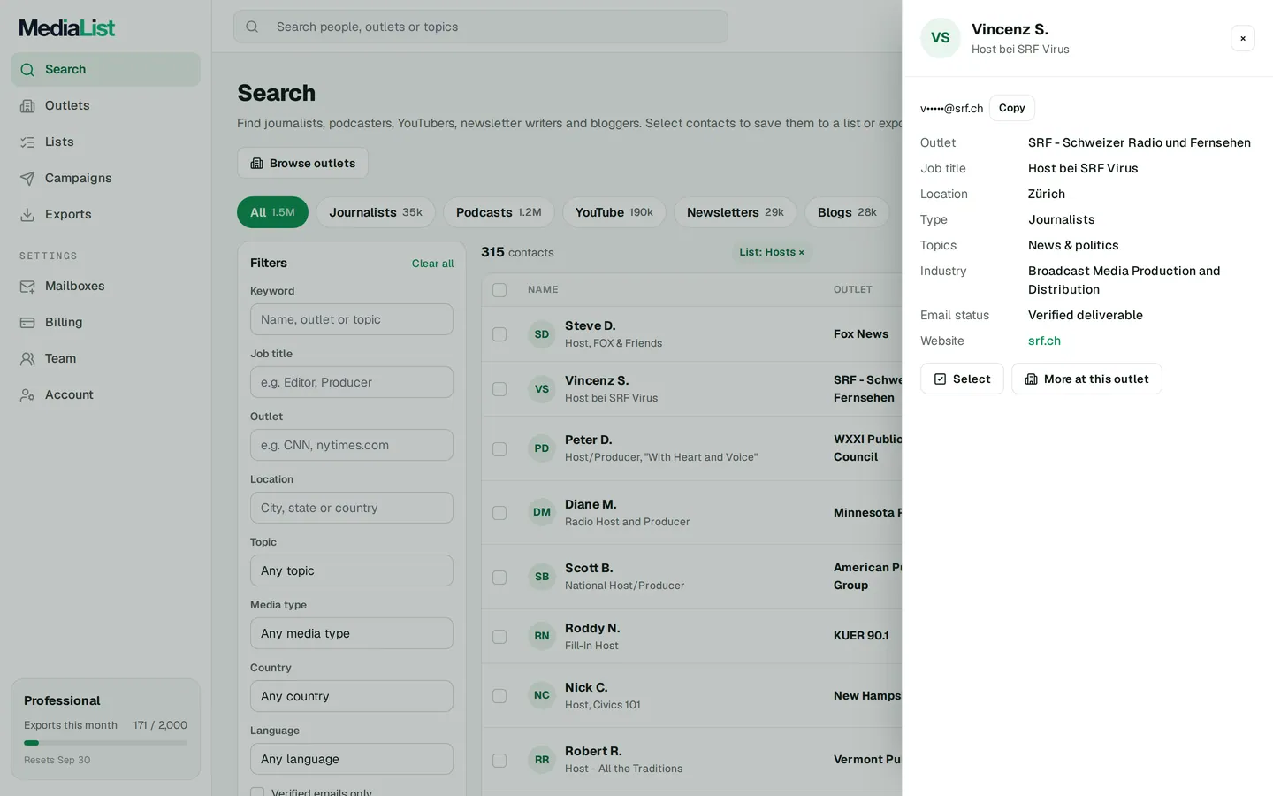Check the box for Vincenz S. row
Viewport: 1273px width, 796px height.
point(499,389)
